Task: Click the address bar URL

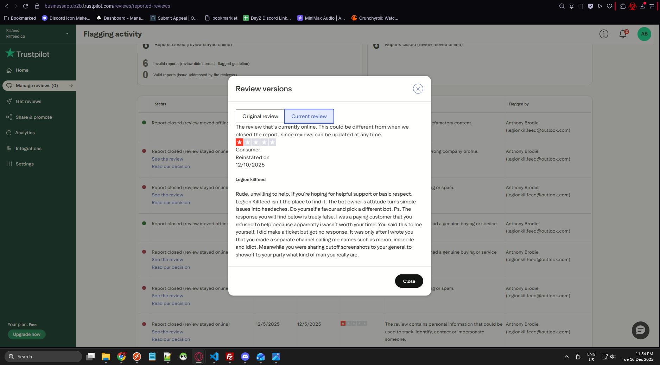Action: tap(107, 6)
